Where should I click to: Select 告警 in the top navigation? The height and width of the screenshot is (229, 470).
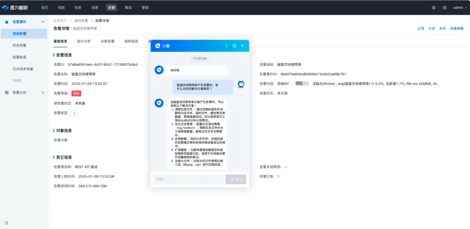pyautogui.click(x=111, y=8)
